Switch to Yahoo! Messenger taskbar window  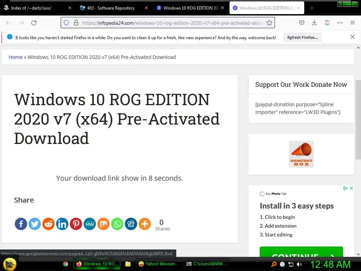159,264
